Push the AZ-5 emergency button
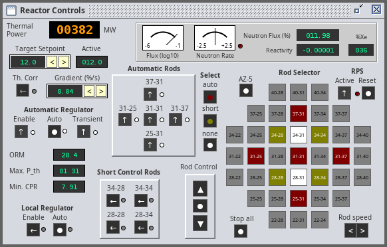387x247 pixels. coord(246,90)
